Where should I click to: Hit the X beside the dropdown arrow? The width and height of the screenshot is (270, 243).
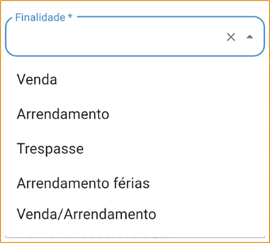pyautogui.click(x=231, y=37)
